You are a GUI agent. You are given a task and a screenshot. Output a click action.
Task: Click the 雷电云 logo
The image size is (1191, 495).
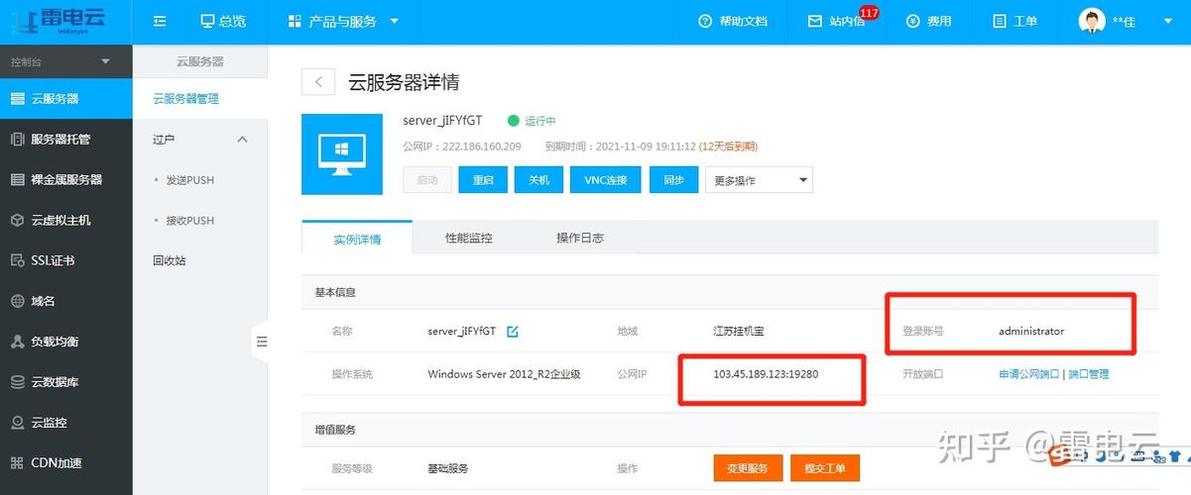click(x=60, y=20)
